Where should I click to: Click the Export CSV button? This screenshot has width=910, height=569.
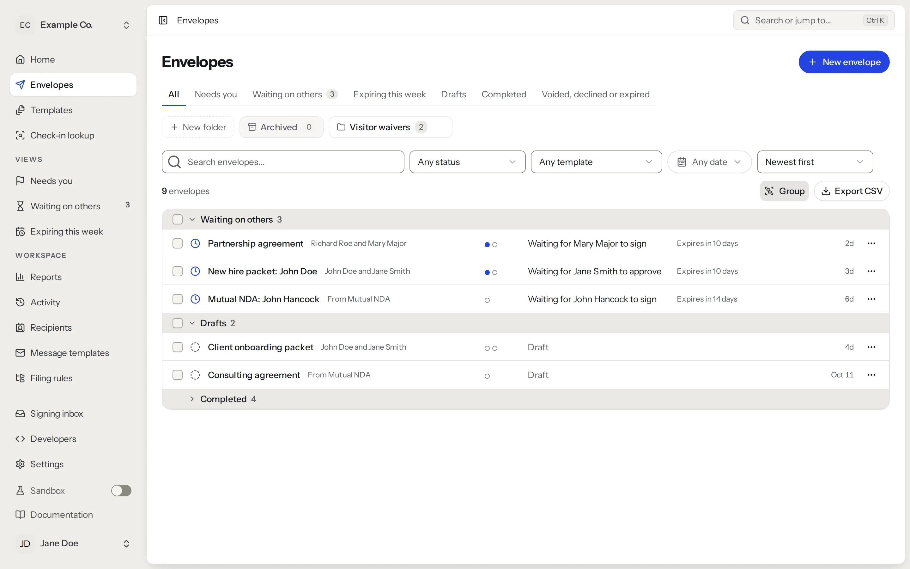(x=851, y=191)
